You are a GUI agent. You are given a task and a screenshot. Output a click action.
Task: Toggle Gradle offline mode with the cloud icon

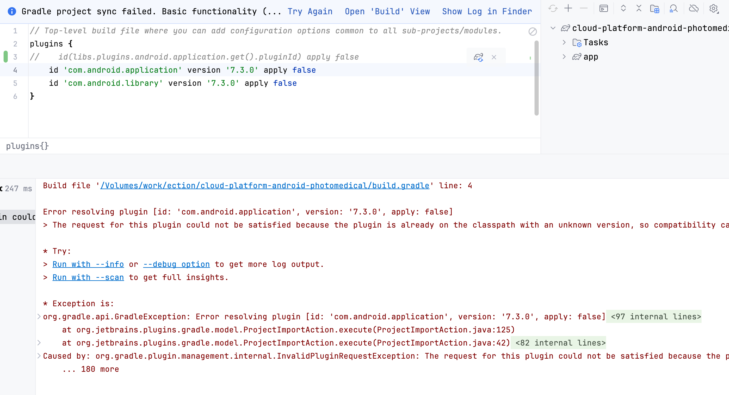694,9
